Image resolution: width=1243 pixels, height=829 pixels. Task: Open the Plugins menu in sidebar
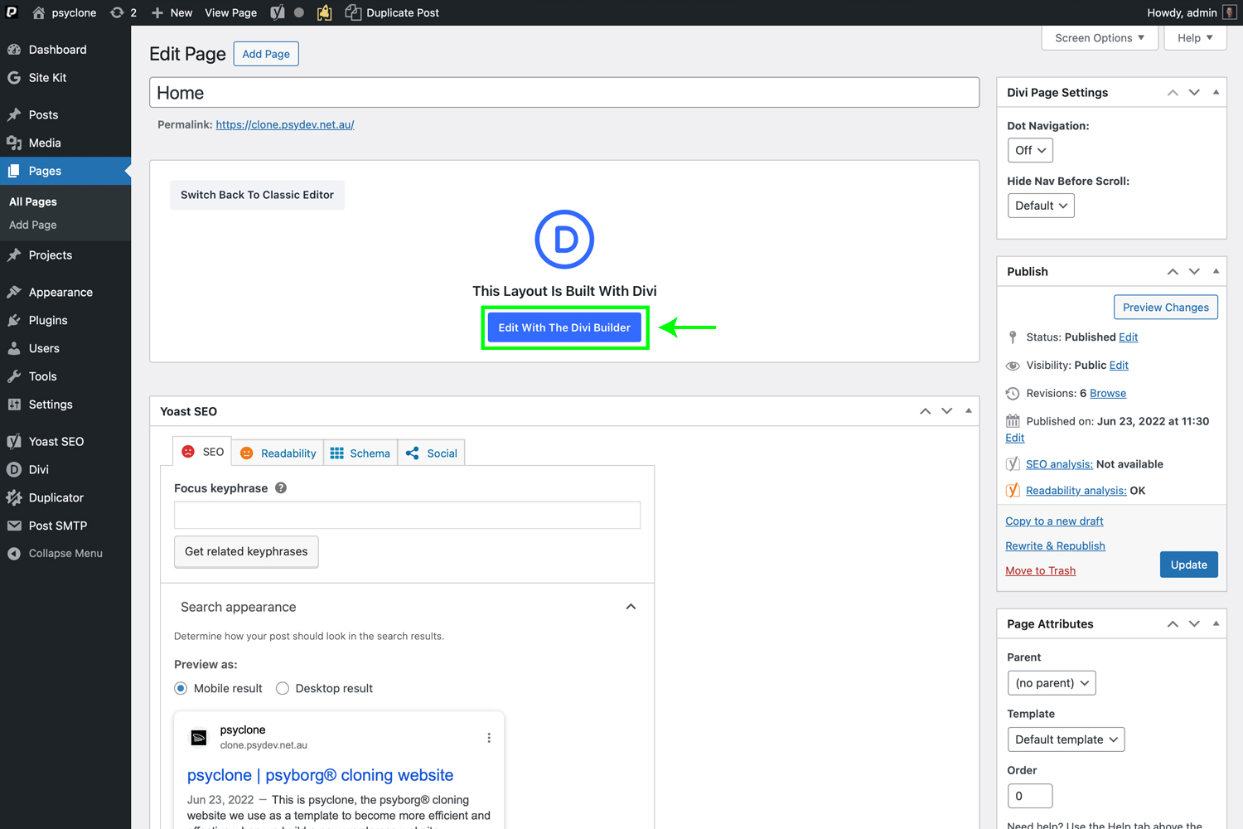tap(48, 320)
